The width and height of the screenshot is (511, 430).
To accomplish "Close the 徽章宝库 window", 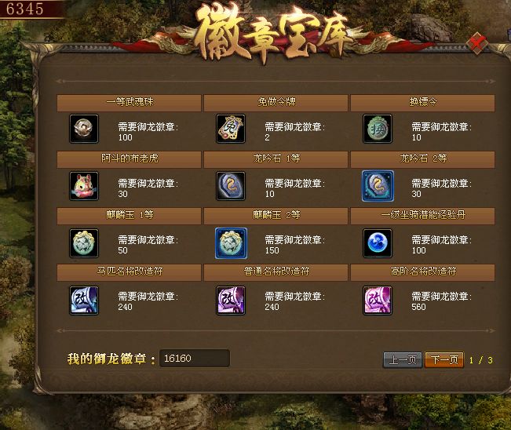I will 477,43.
